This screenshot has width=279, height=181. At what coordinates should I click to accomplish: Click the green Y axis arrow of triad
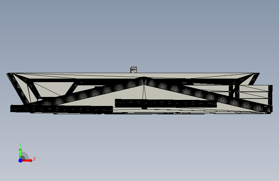(x=20, y=153)
